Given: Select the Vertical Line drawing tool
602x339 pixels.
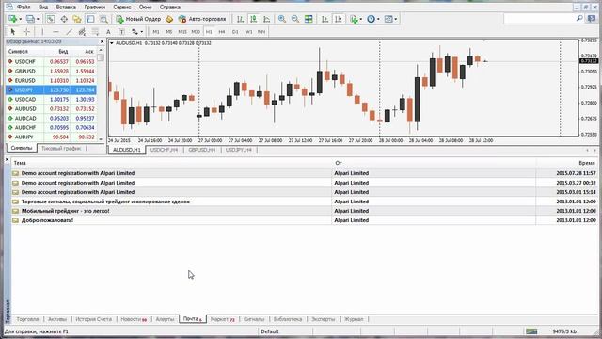Looking at the screenshot, I should point(42,31).
